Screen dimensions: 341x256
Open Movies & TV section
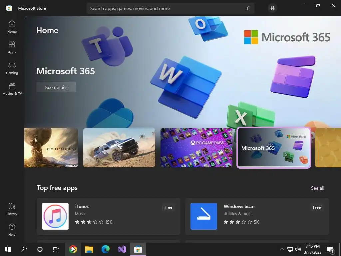click(12, 89)
